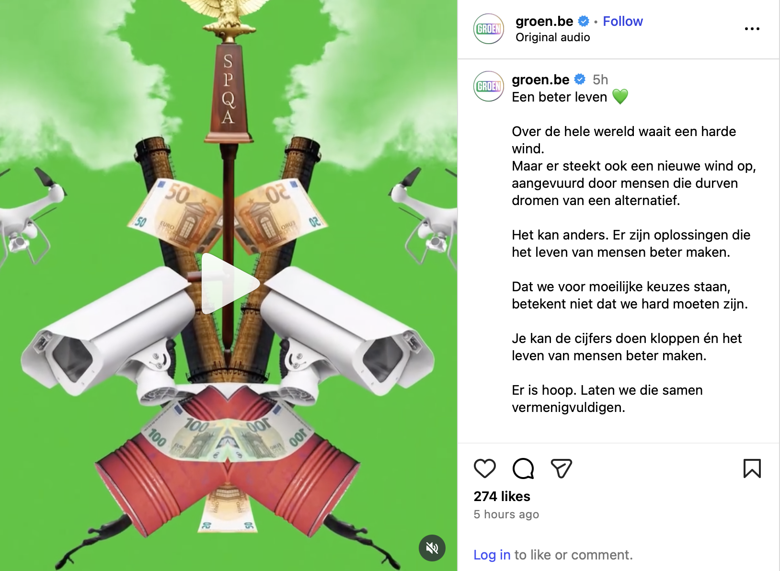
Task: Click the 5h timestamp next to the caption
Action: (x=600, y=80)
